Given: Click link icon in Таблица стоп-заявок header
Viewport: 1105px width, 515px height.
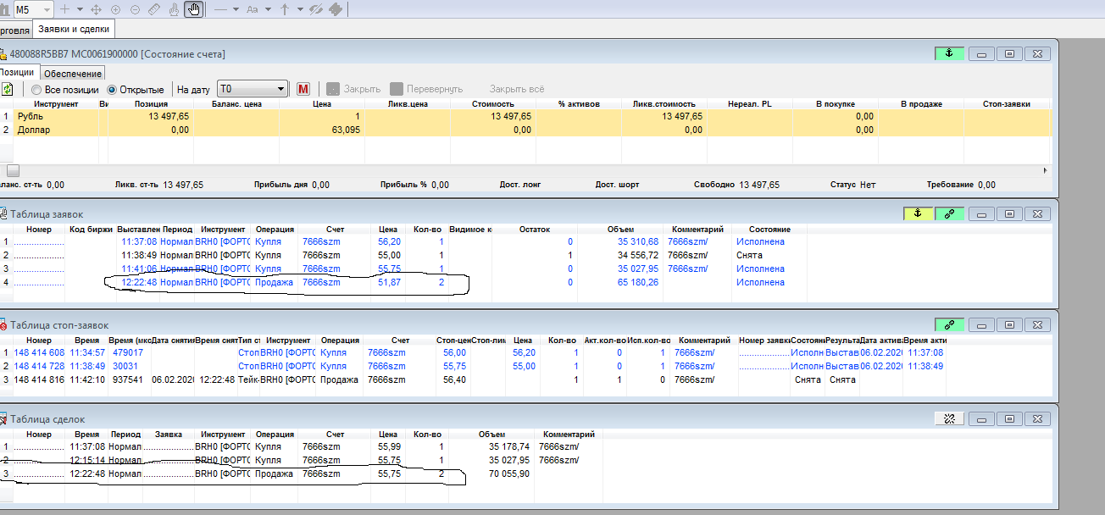Looking at the screenshot, I should tap(949, 324).
